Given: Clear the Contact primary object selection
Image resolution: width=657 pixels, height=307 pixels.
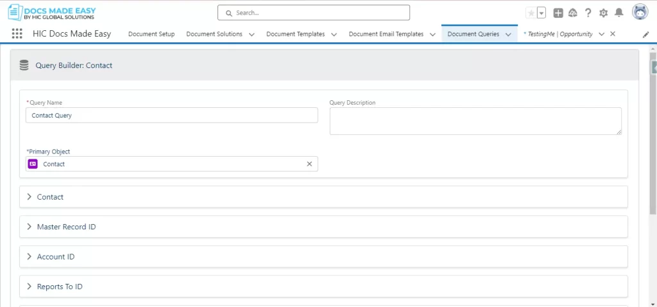Looking at the screenshot, I should [309, 164].
